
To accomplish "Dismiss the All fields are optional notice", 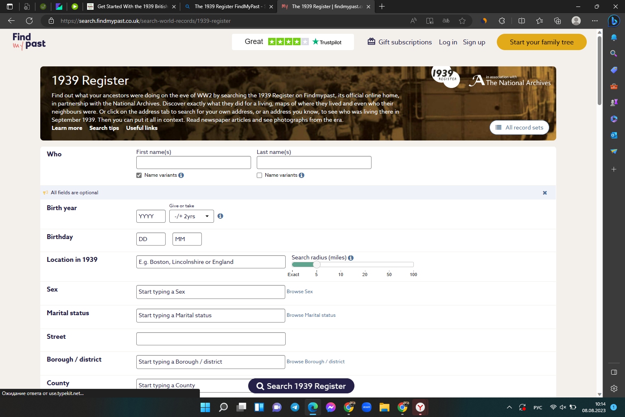I will coord(545,193).
